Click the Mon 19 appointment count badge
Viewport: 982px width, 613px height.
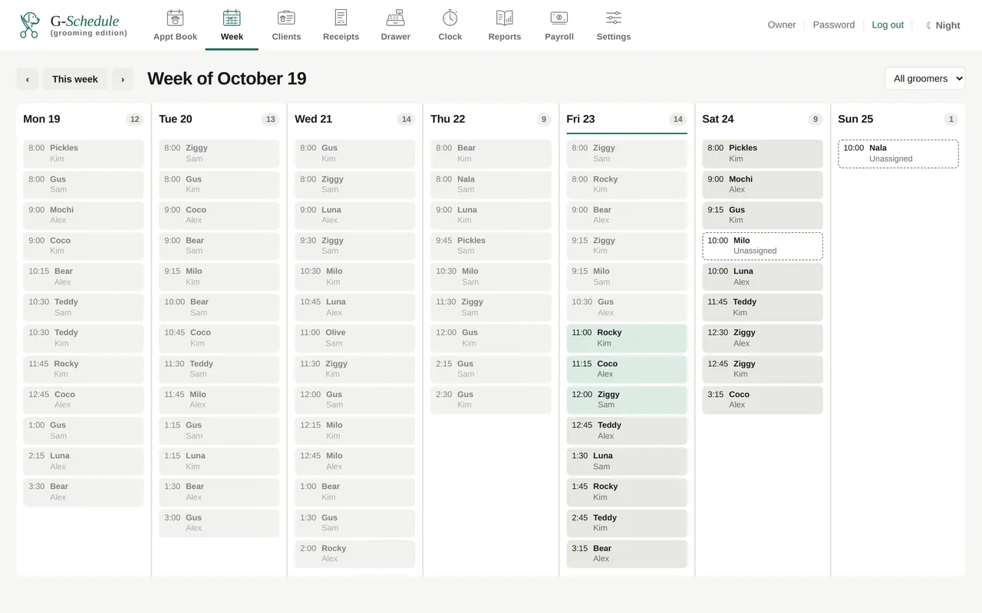(x=135, y=119)
